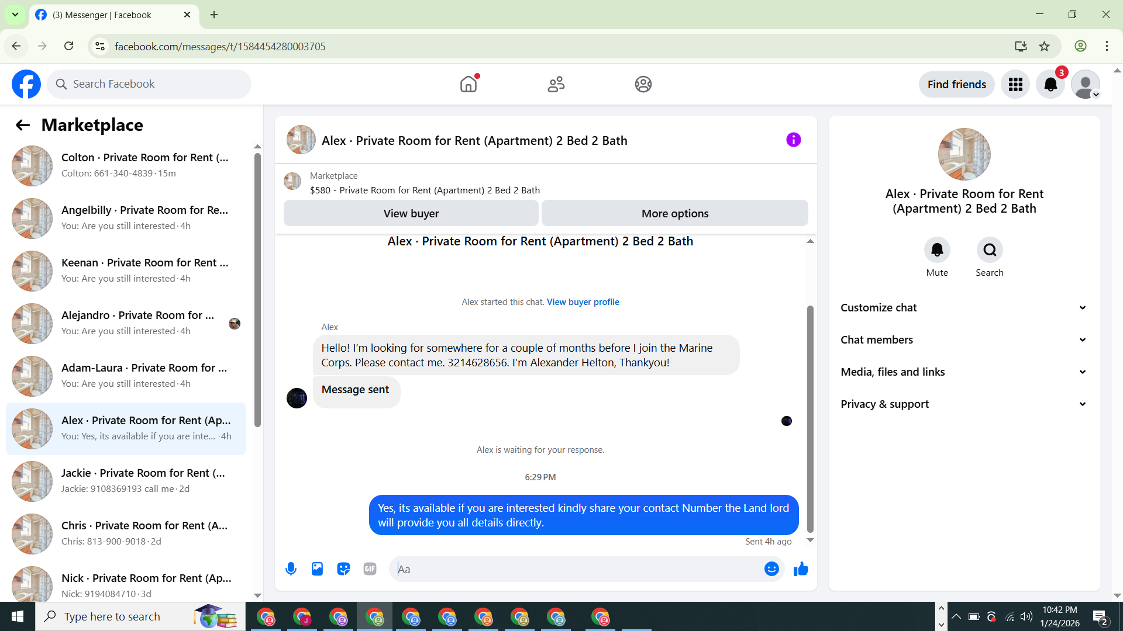Open the emoji picker in composer

coord(771,569)
